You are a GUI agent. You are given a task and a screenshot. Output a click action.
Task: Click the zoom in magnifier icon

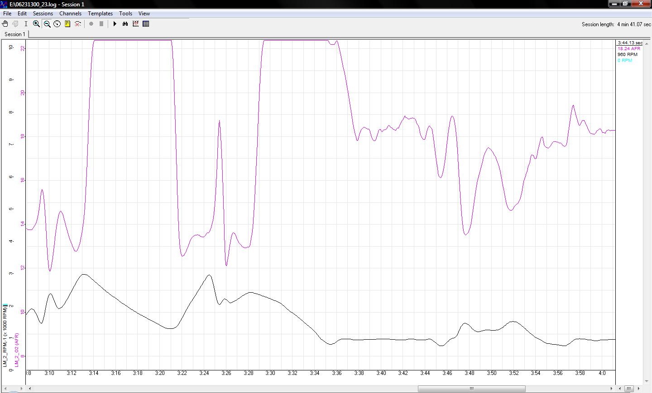[36, 24]
